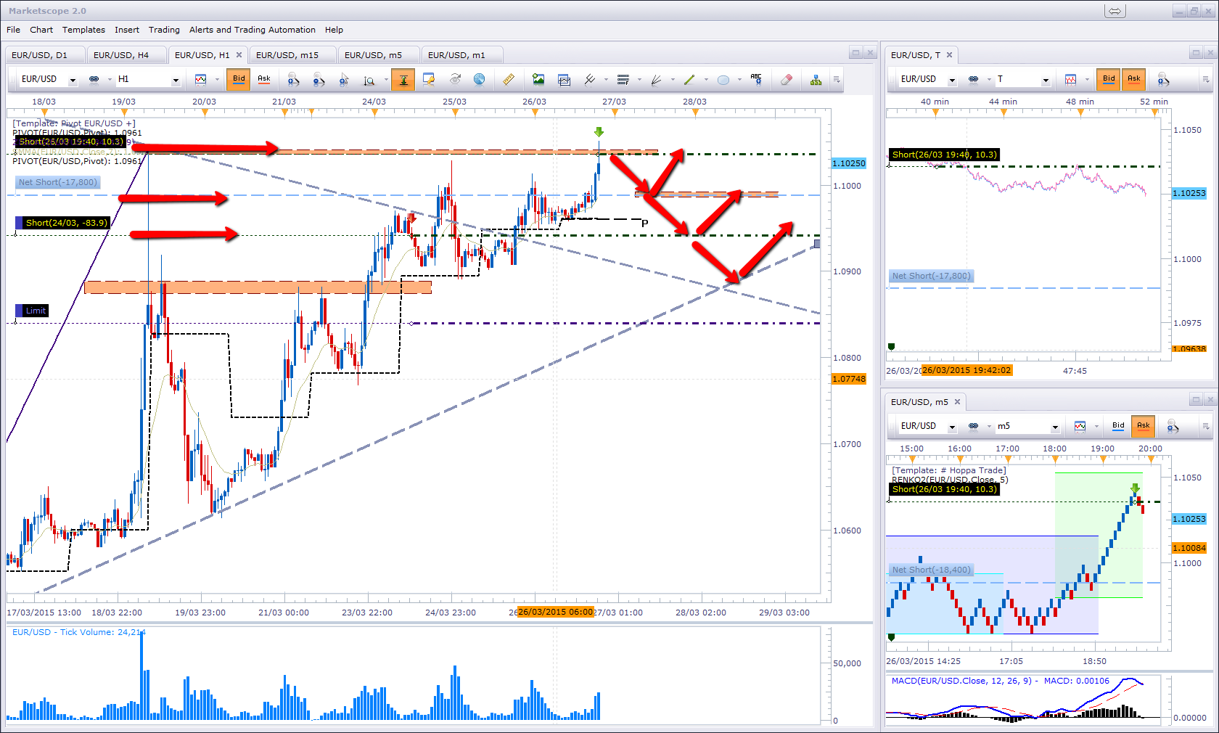1219x733 pixels.
Task: Toggle Bid price on the H1 chart
Action: (x=239, y=79)
